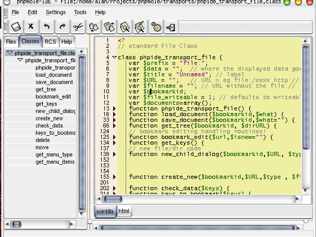Expand check_data function fold at line 202
The width and height of the screenshot is (316, 237).
114,188
